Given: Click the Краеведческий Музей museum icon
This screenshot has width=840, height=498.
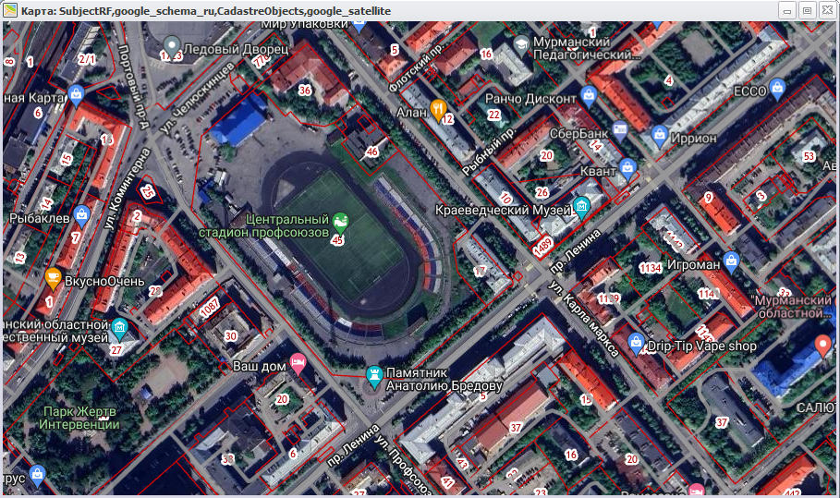Looking at the screenshot, I should pos(582,205).
